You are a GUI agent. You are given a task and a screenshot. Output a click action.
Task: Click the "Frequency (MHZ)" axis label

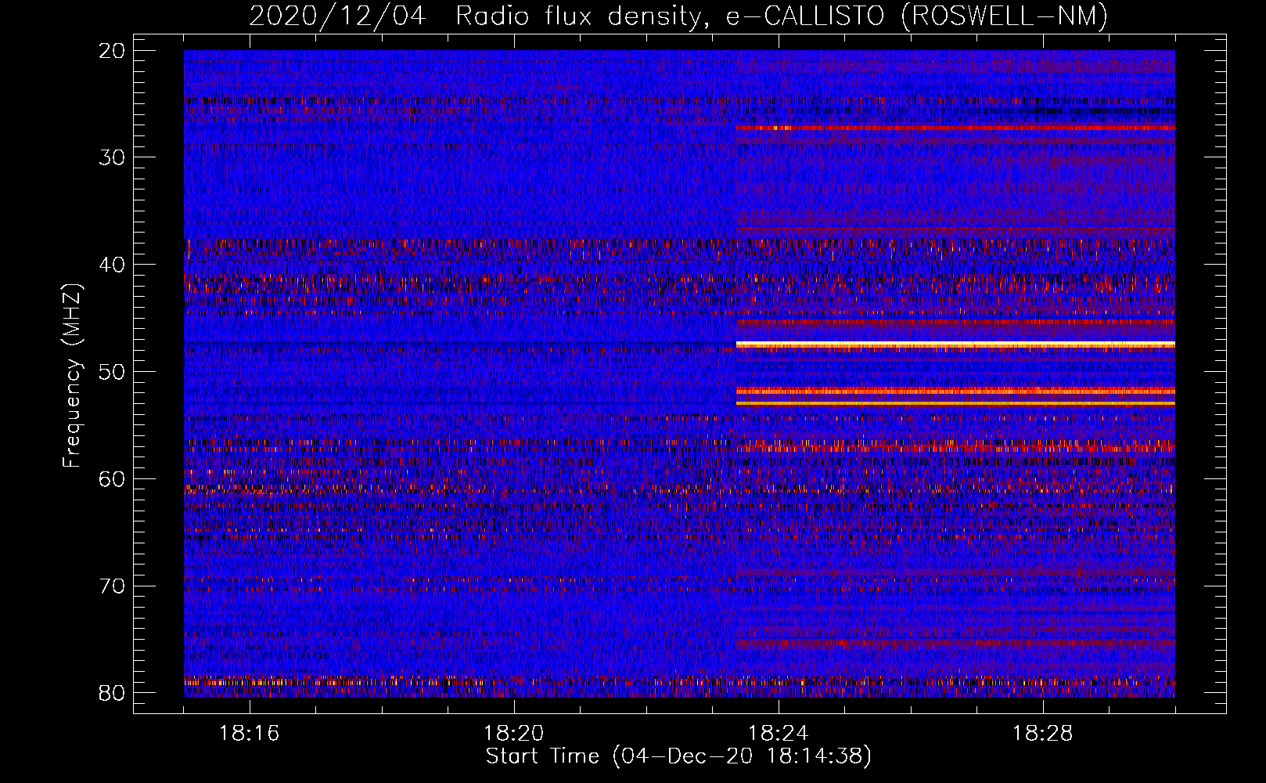pyautogui.click(x=72, y=376)
